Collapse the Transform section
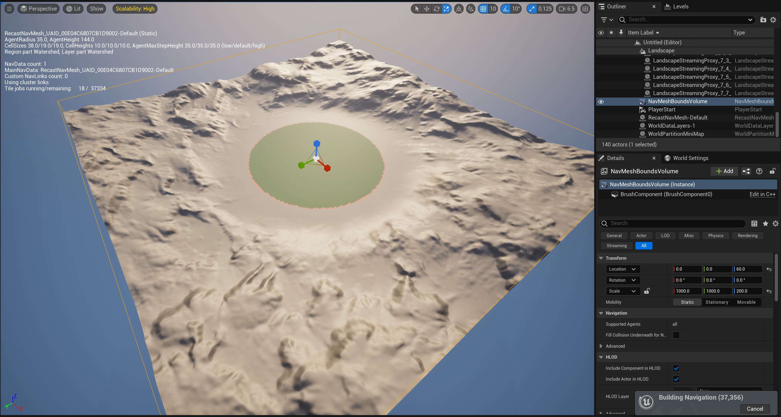781x417 pixels. tap(601, 258)
